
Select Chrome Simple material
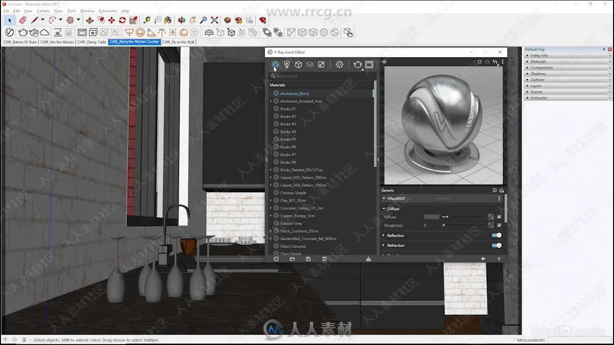[x=293, y=193]
